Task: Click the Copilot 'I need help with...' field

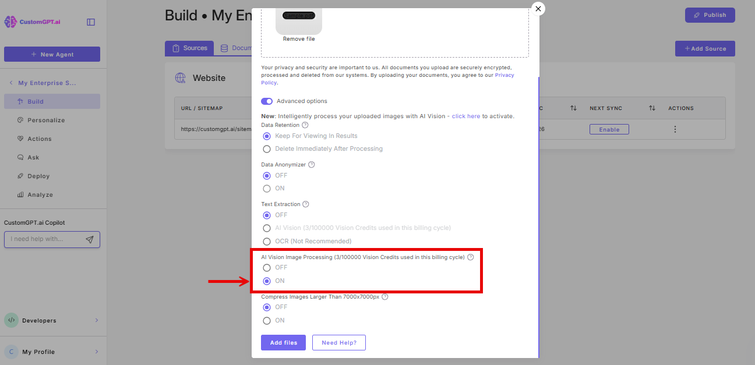Action: [x=52, y=239]
